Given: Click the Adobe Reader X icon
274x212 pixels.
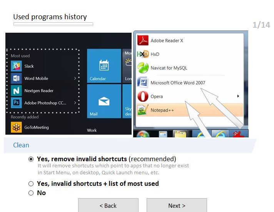Looking at the screenshot, I should pos(143,40).
